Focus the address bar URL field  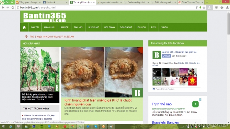pyautogui.click(x=106, y=8)
